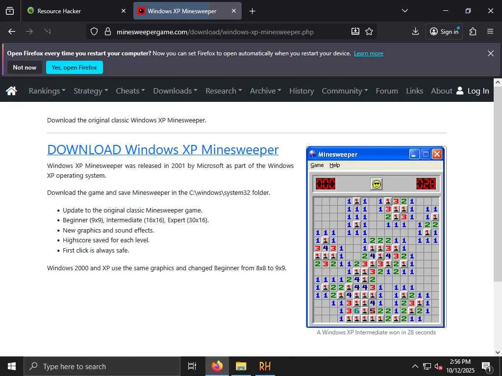This screenshot has height=376, width=502.
Task: Click the Windows search box
Action: [102, 366]
